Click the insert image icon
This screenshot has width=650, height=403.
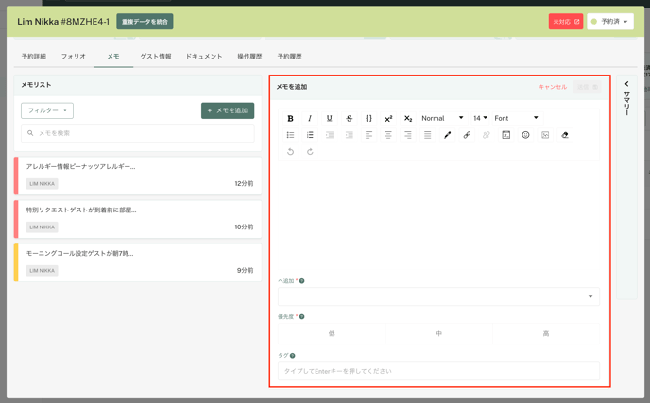click(x=545, y=135)
